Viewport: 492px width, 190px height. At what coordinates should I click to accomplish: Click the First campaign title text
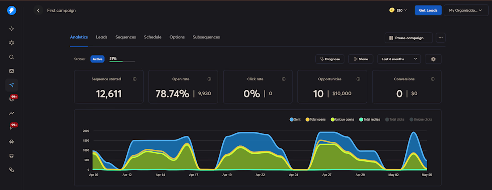[61, 10]
